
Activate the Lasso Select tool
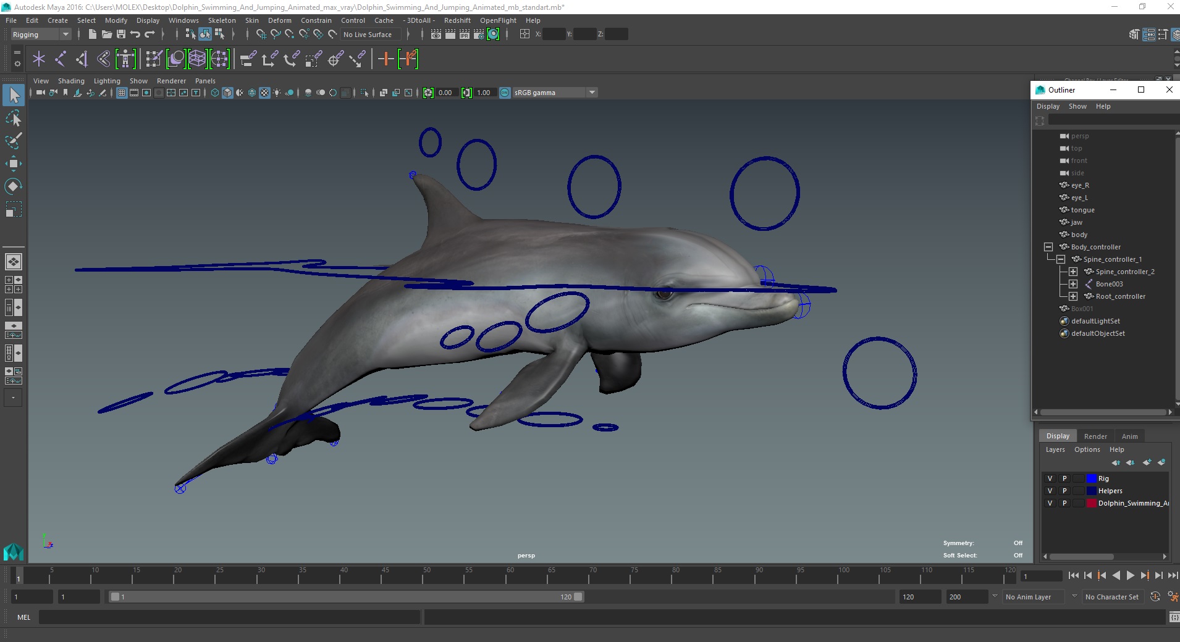pos(14,118)
